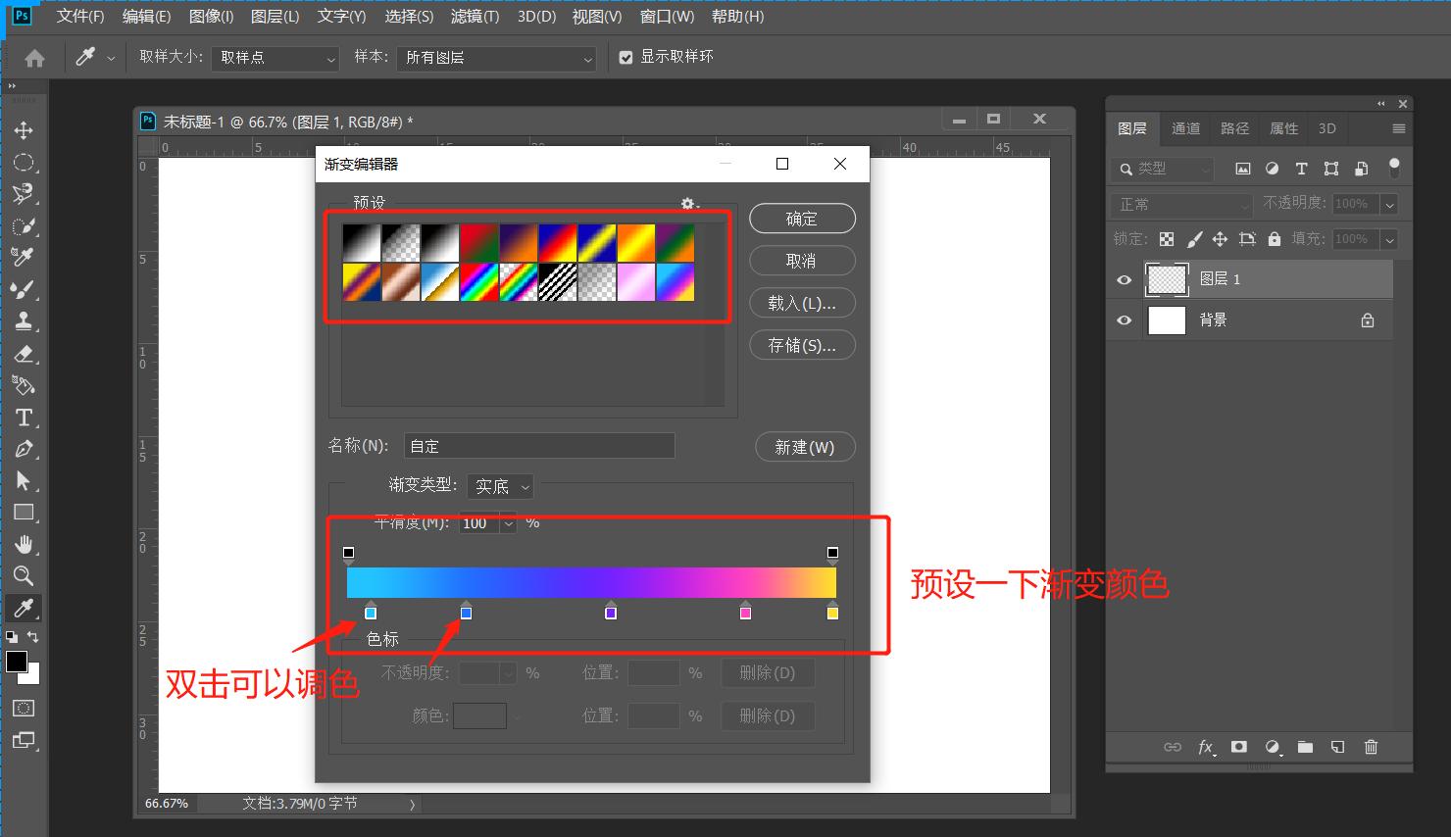This screenshot has width=1451, height=837.
Task: Click the 存储(S)... button
Action: tap(802, 345)
